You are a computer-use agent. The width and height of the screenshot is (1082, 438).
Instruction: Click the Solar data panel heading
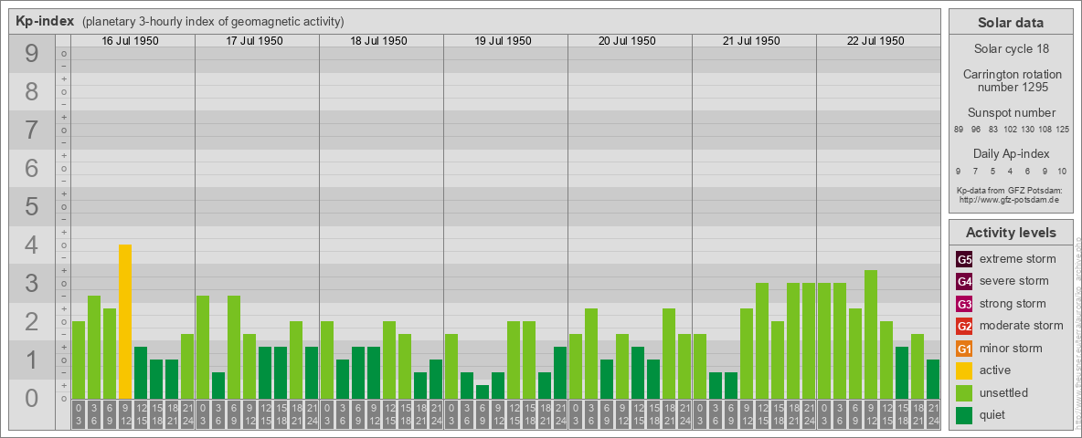(1011, 23)
